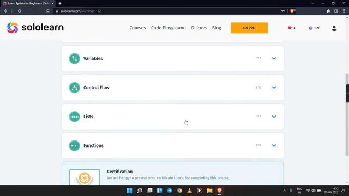Open the Windows Start menu
This screenshot has height=196, width=349.
129,191
